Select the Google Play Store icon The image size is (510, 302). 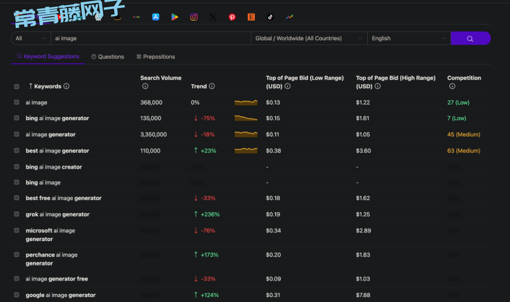tap(175, 17)
